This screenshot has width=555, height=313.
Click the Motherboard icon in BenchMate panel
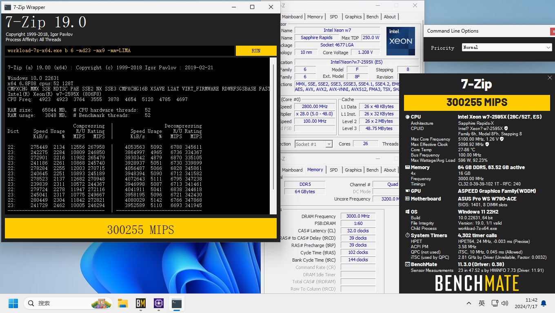pos(407,199)
